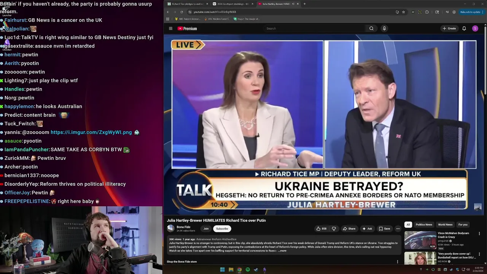Go back with browser back arrow
Viewport: 487px width, 274px height.
pyautogui.click(x=168, y=12)
